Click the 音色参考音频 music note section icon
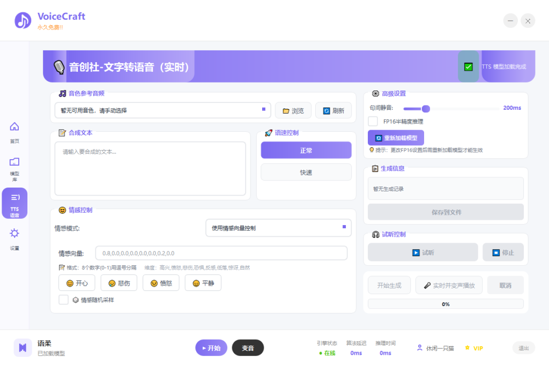The image size is (549, 366). click(x=62, y=93)
